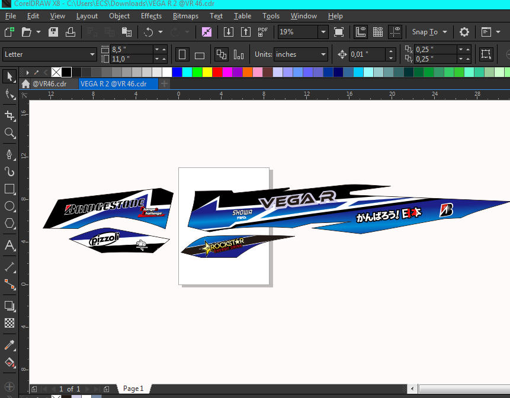
Task: Expand the Undo history dropdown arrow
Action: [161, 32]
